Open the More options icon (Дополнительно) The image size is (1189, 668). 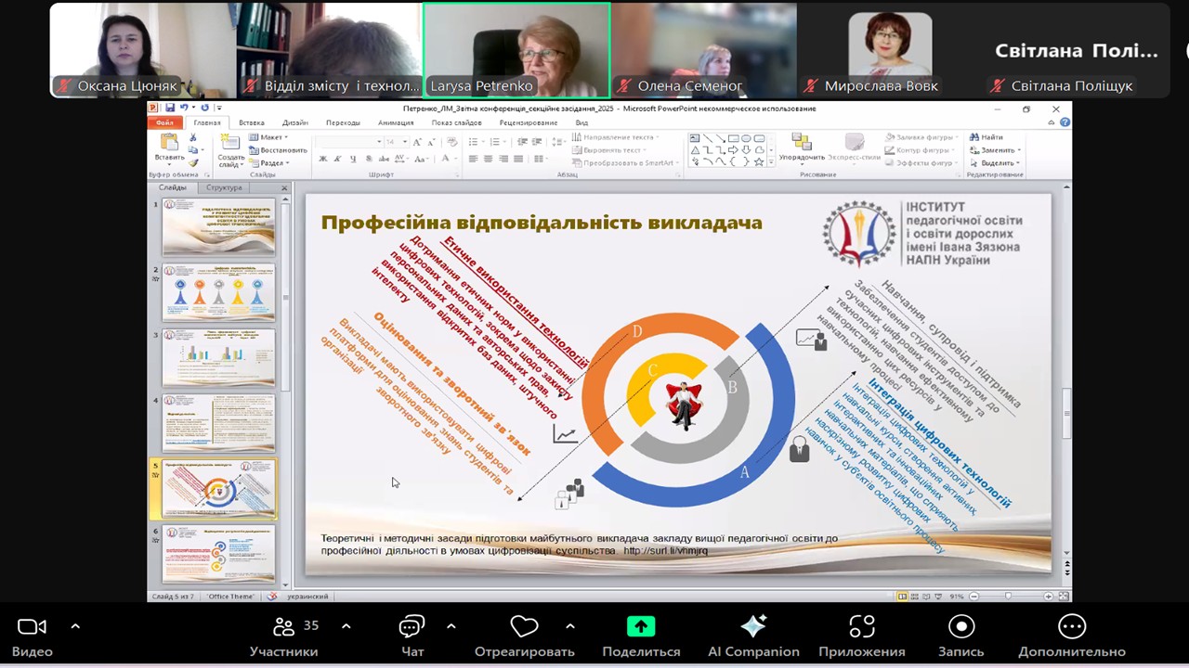(x=1071, y=627)
